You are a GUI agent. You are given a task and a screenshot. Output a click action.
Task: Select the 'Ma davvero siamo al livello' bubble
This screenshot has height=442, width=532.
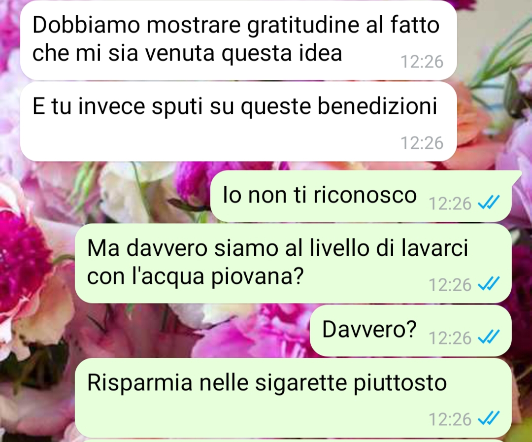pyautogui.click(x=293, y=263)
